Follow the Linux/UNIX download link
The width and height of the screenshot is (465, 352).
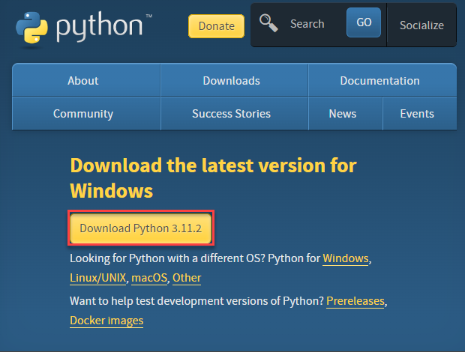coord(97,278)
